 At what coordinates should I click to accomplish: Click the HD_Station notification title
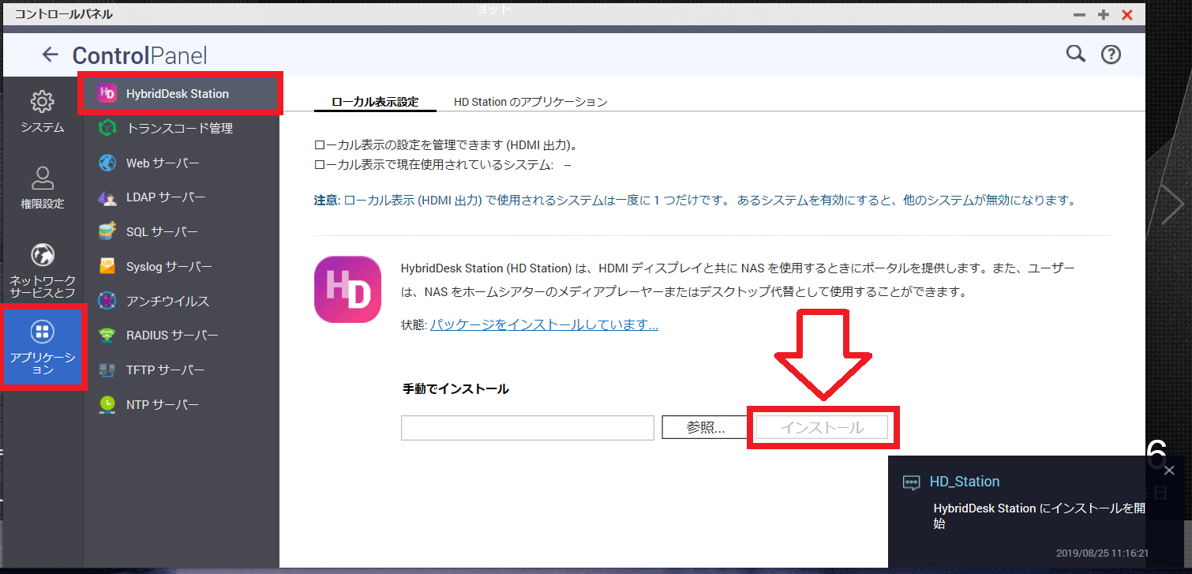point(965,482)
